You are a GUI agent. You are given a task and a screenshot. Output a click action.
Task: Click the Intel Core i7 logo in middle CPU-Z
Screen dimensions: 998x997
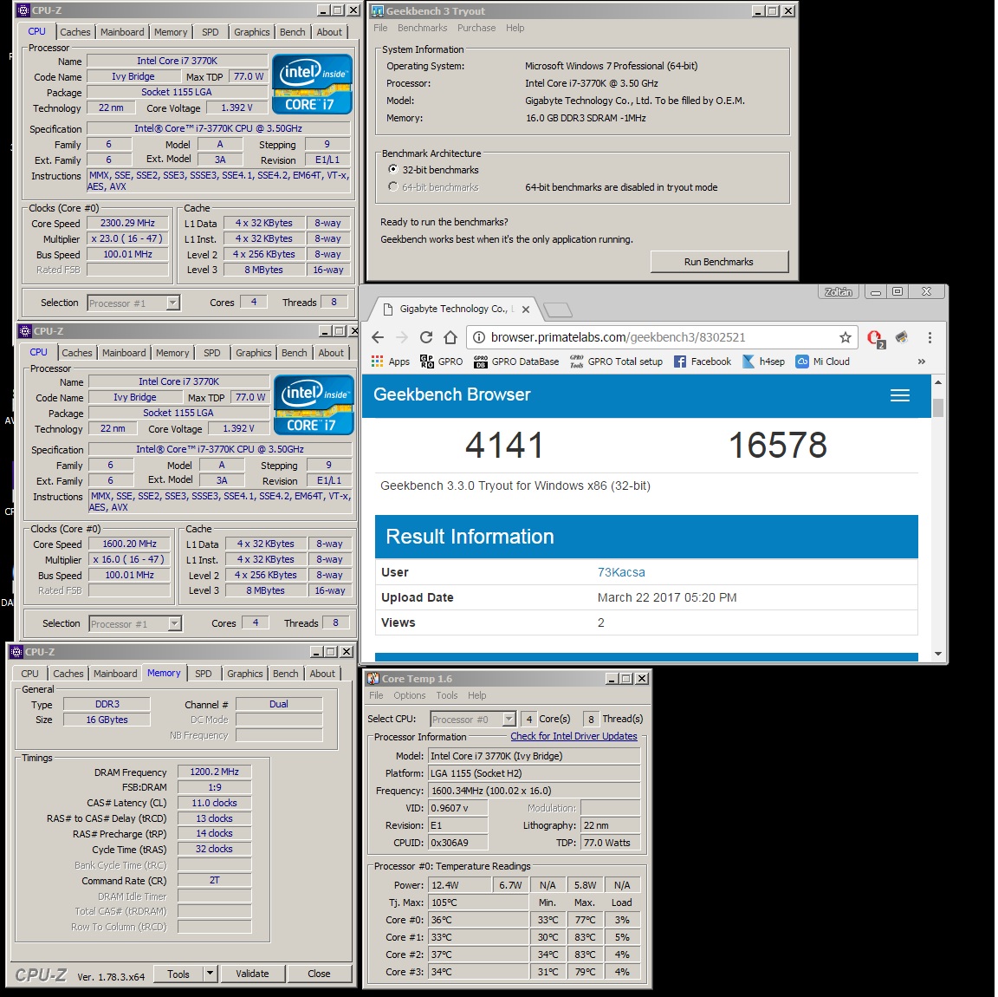(x=314, y=405)
